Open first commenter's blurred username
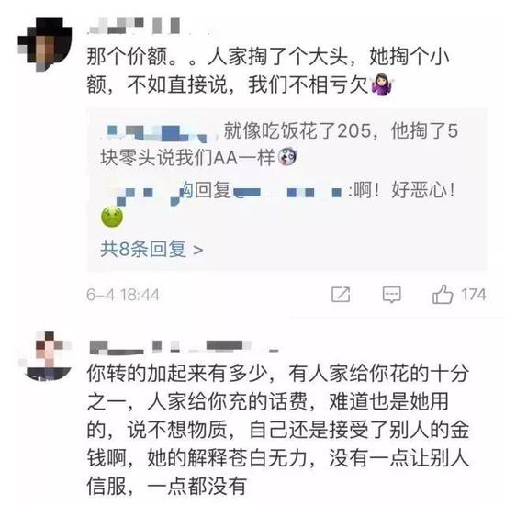 pos(134,26)
